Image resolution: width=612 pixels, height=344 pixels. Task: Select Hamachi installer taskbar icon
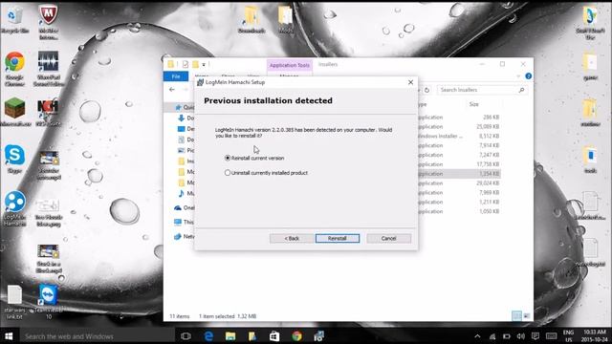pyautogui.click(x=318, y=335)
